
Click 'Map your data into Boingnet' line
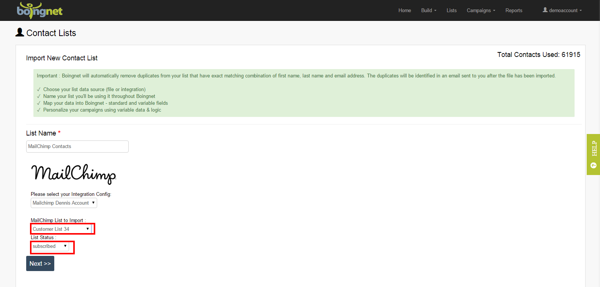(106, 103)
